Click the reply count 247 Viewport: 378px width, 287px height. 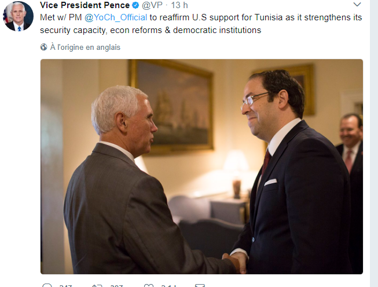coord(65,286)
